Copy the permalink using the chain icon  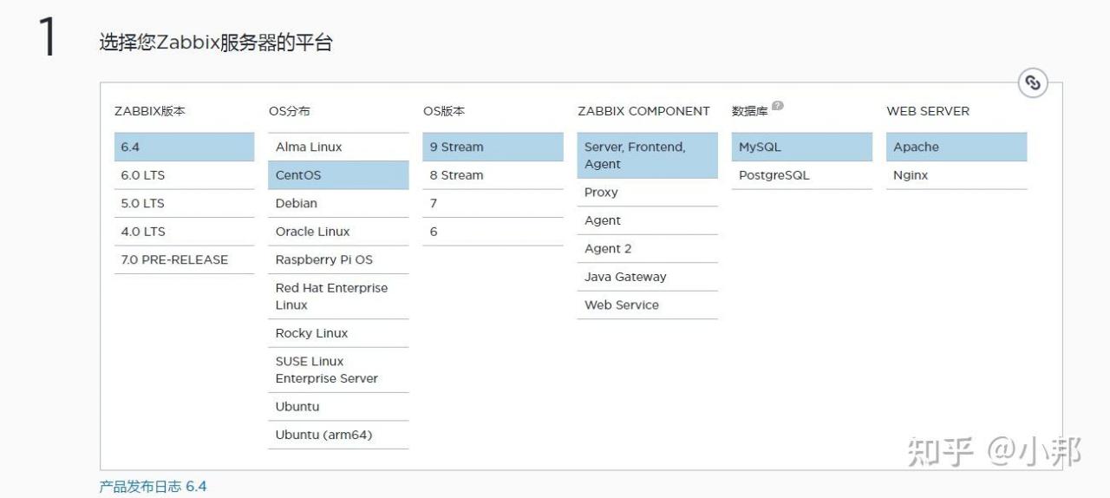pyautogui.click(x=1033, y=83)
